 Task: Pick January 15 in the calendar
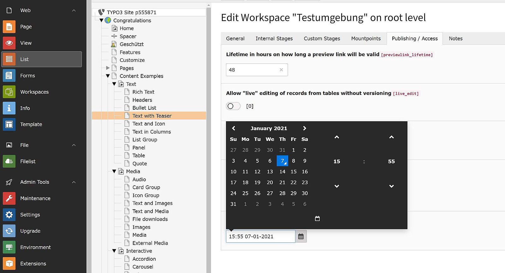293,171
